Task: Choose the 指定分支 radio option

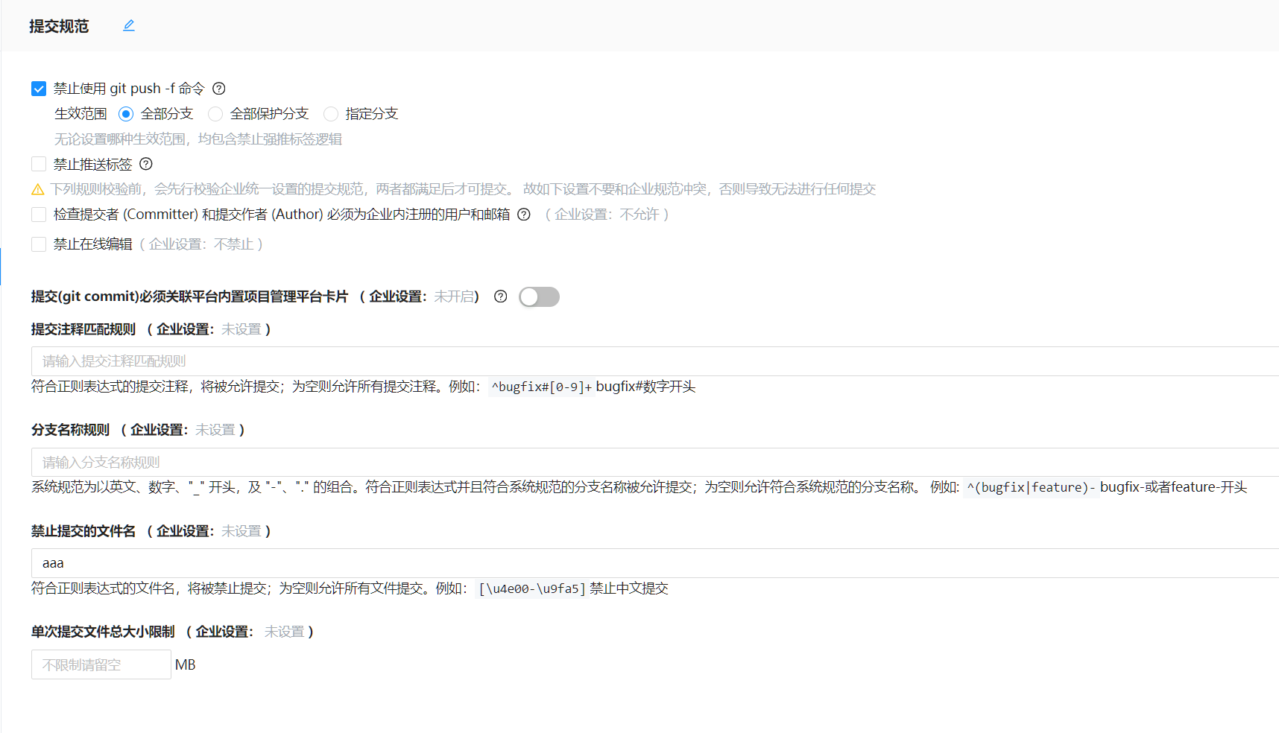Action: (331, 114)
